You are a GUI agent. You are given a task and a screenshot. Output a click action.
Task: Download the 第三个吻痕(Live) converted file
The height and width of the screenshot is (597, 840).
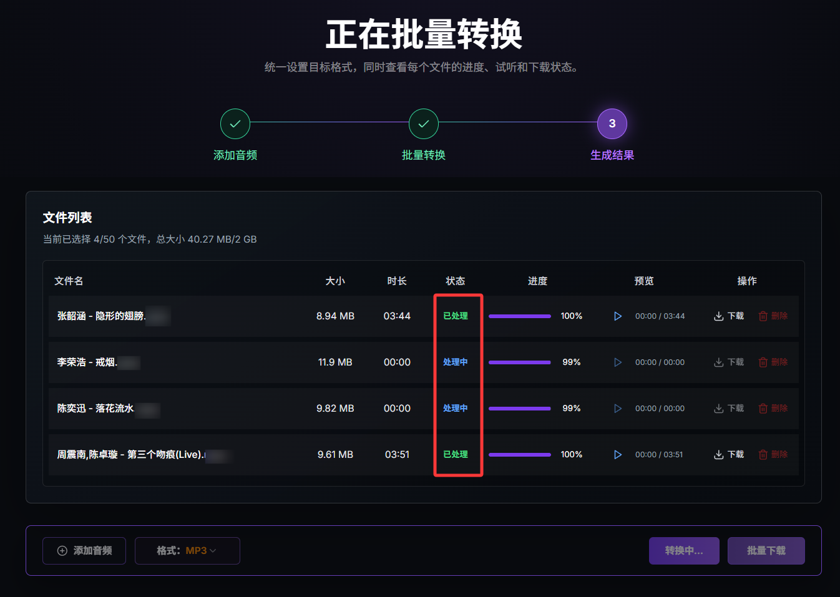tap(729, 455)
